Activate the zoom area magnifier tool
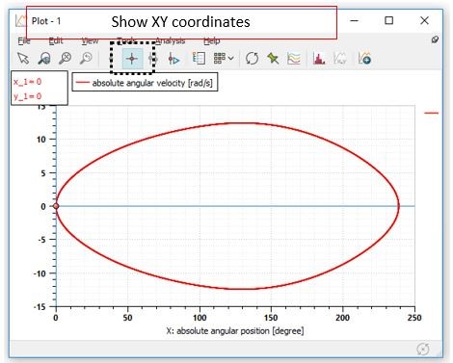The image size is (453, 363). [x=44, y=59]
